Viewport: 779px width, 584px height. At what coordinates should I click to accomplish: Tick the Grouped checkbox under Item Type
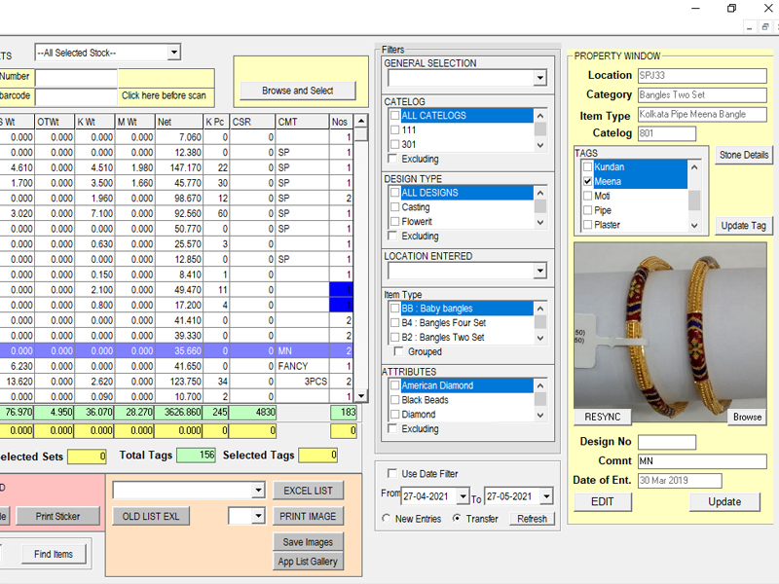point(398,351)
